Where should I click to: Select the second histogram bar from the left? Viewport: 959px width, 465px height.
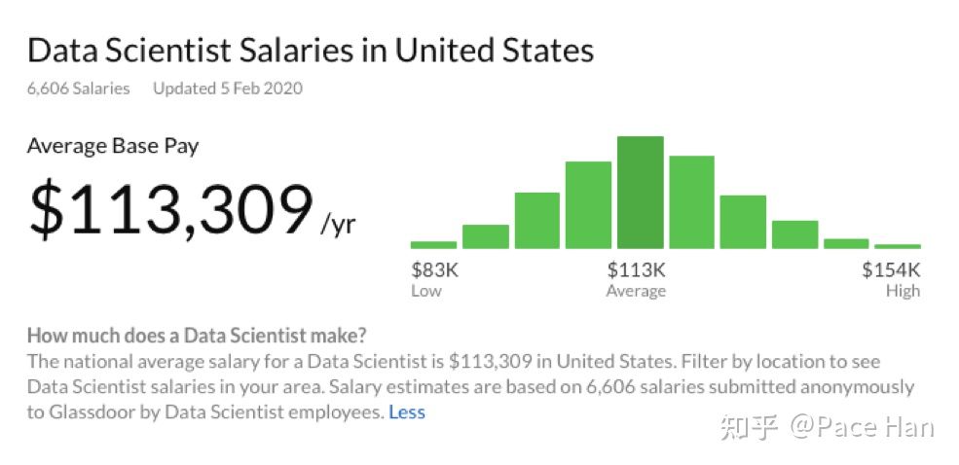click(486, 236)
